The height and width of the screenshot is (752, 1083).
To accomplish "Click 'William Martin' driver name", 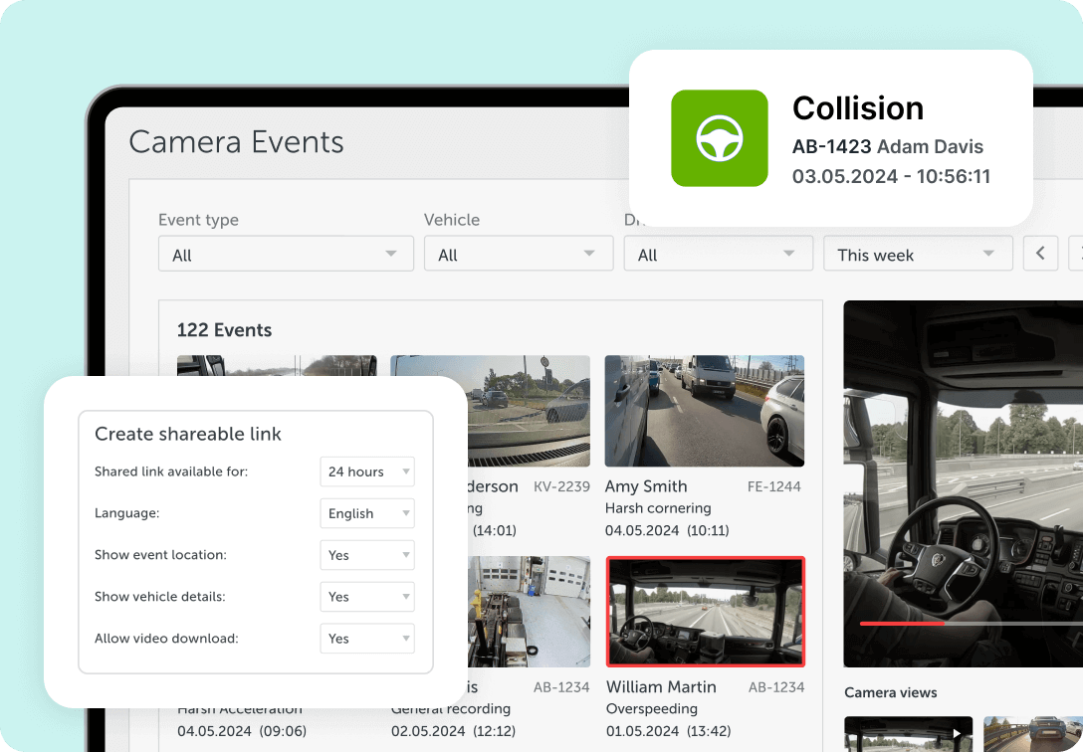I will [661, 687].
